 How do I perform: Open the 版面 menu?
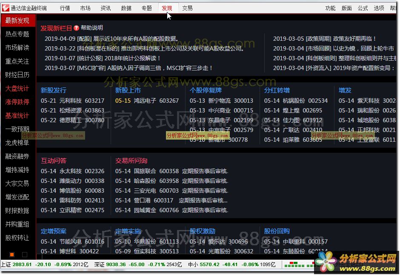346,8
